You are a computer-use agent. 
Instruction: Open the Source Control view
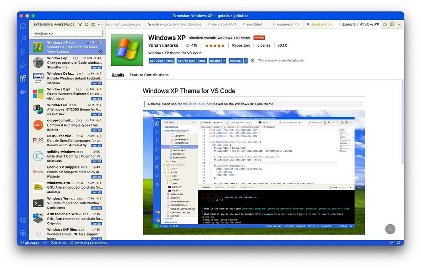[x=23, y=52]
